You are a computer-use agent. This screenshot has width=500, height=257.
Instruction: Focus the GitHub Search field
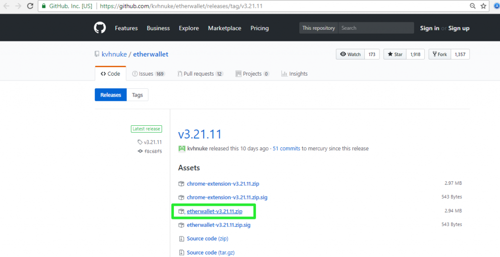[x=376, y=28]
